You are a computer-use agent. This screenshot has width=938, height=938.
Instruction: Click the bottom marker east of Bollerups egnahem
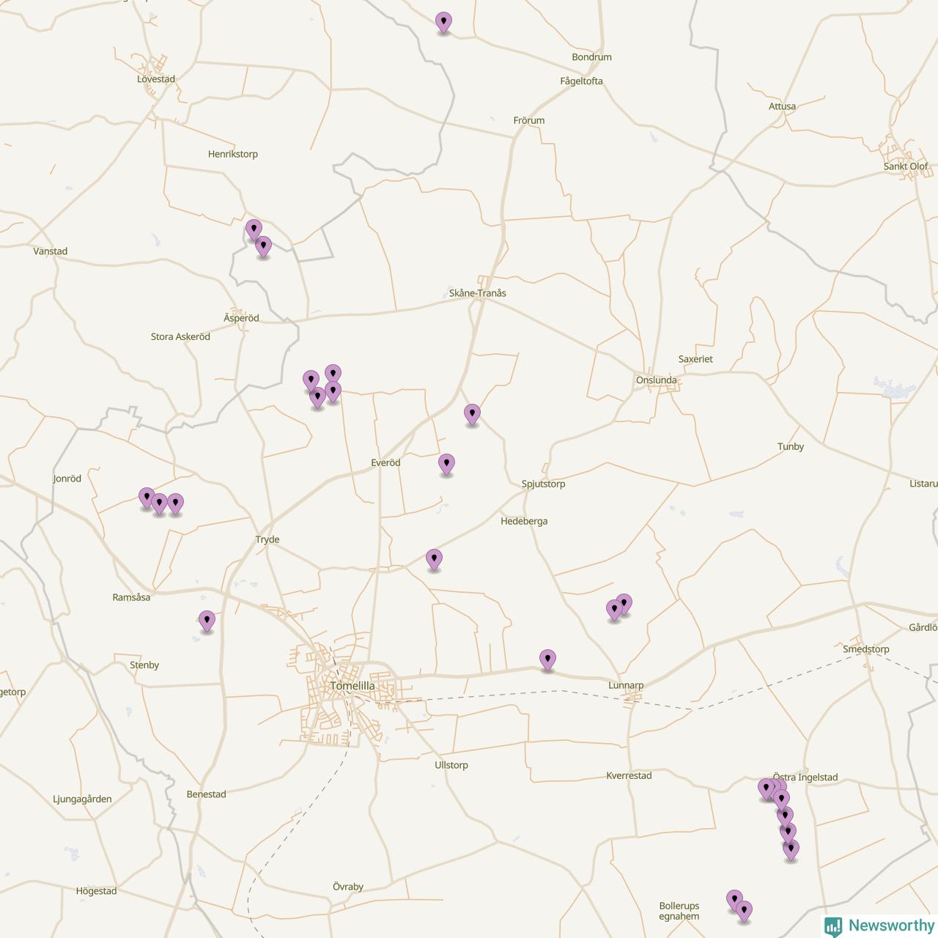[744, 911]
